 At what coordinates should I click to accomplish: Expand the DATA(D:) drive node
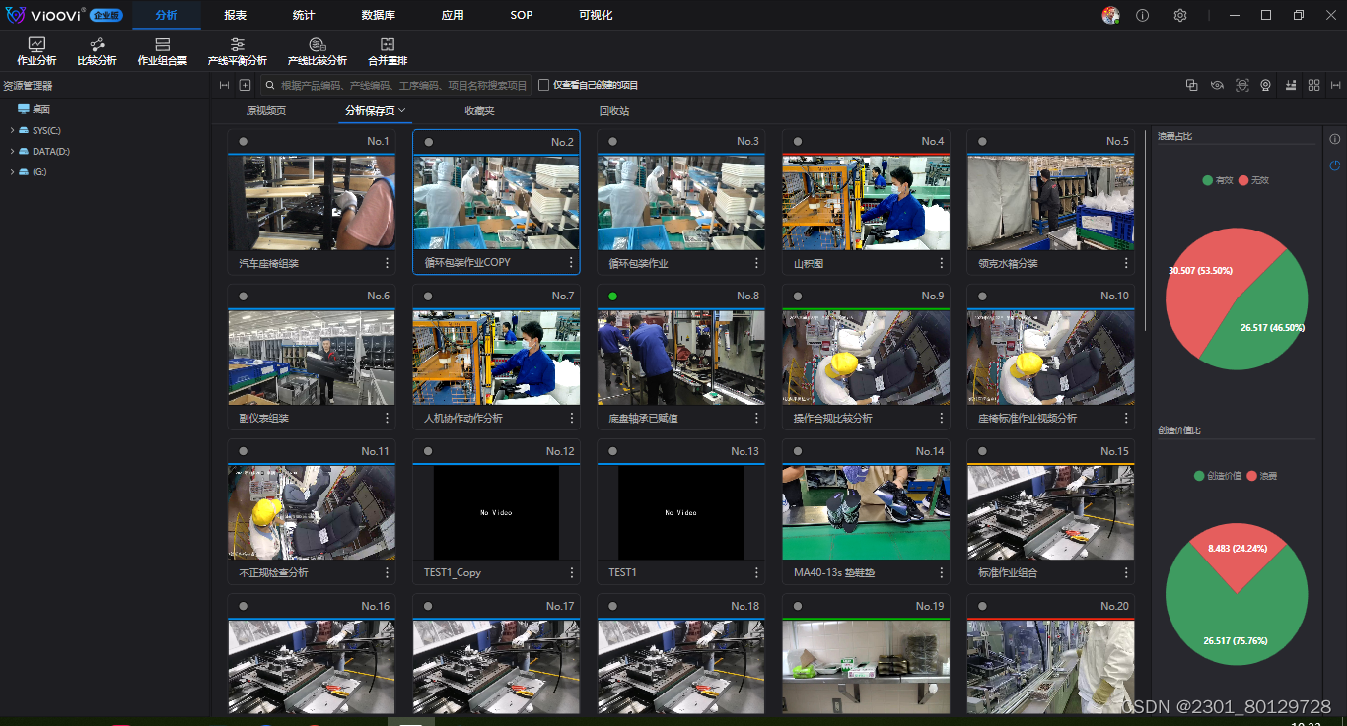coord(12,151)
